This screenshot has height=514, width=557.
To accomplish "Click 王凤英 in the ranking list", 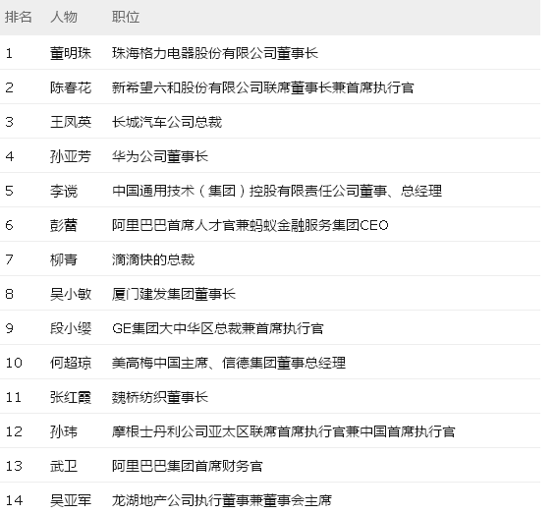I will click(x=71, y=122).
